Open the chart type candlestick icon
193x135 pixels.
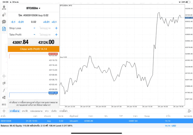pyautogui.click(x=4, y=83)
